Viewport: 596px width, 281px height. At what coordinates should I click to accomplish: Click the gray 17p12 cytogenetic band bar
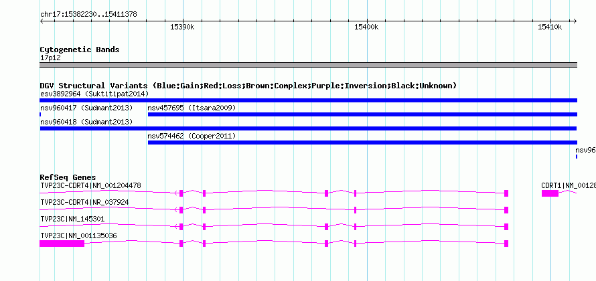point(308,65)
